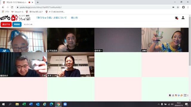Open the notification bell icon
The width and height of the screenshot is (191, 107).
(176, 18)
